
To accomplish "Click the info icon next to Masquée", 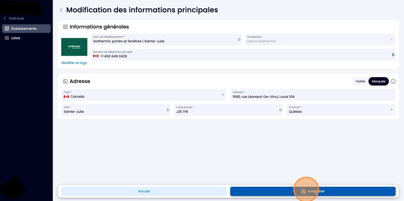I will click(393, 81).
